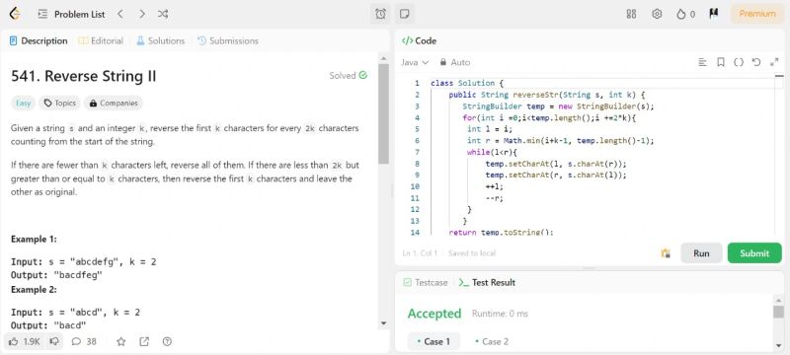
Task: Switch to the Solutions tab
Action: tap(160, 40)
